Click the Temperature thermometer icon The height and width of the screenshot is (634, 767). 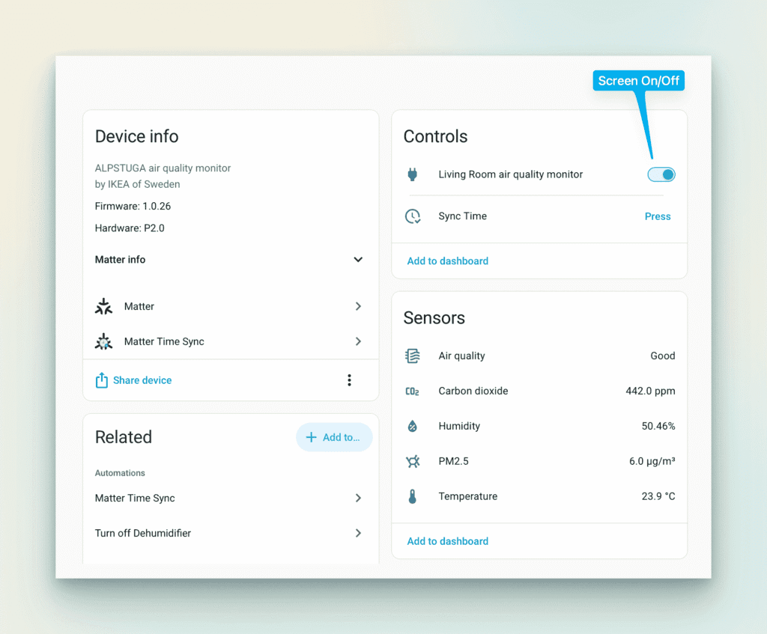[x=413, y=496]
